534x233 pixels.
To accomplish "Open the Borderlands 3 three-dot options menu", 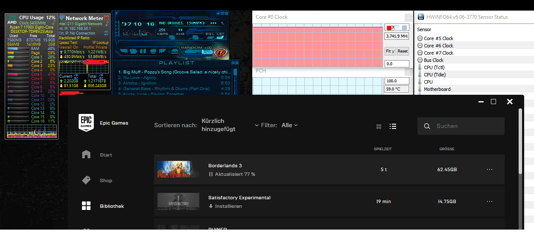I will pyautogui.click(x=490, y=169).
